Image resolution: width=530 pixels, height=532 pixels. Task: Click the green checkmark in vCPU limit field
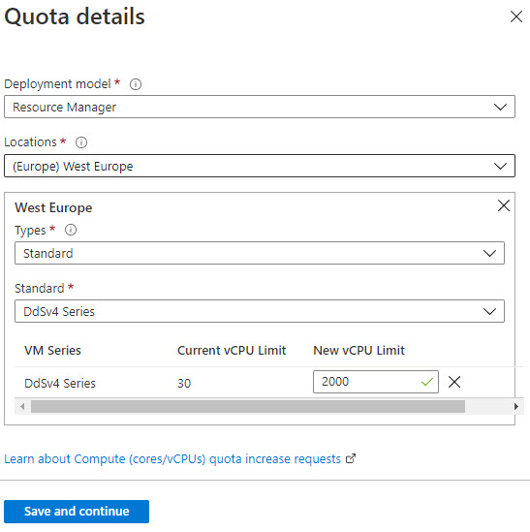[x=427, y=382]
